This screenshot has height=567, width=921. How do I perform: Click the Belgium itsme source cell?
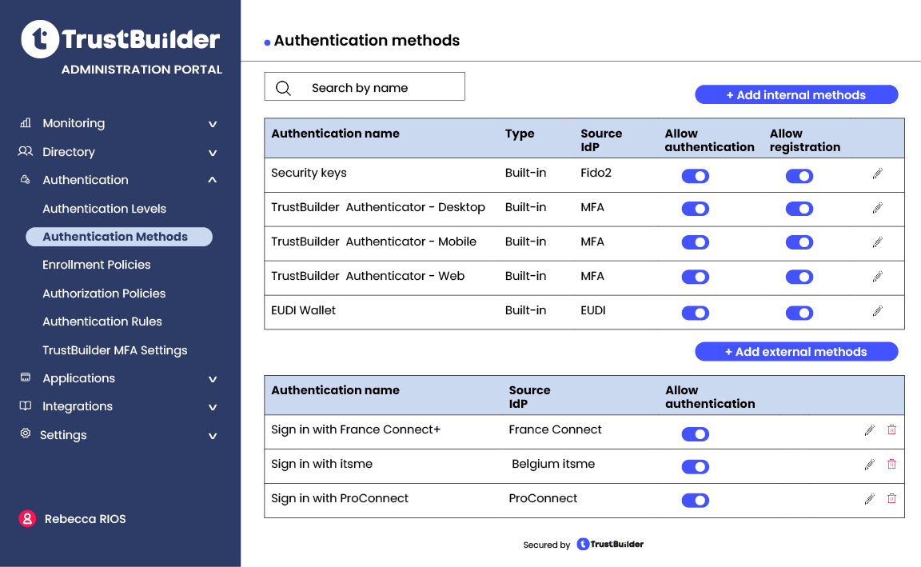point(553,464)
